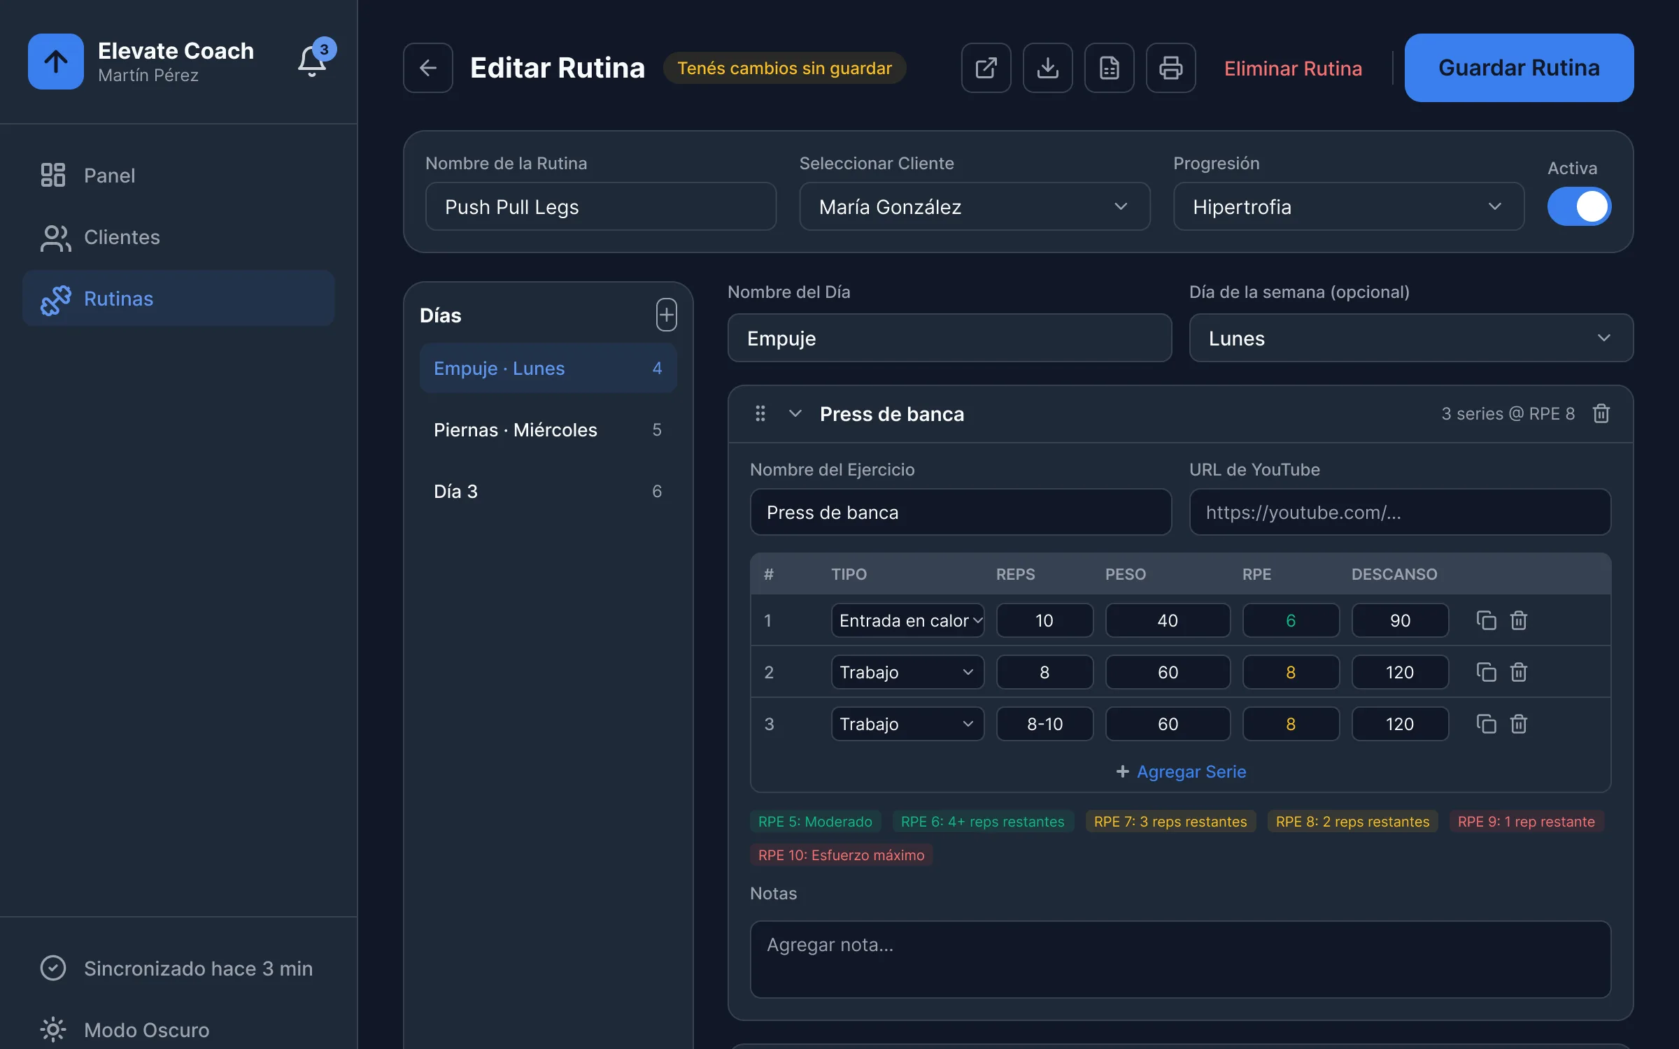
Task: Click the Nombre del Ejercicio field
Action: 961,512
